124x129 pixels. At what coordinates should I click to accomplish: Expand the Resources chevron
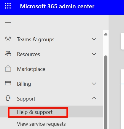point(94,54)
